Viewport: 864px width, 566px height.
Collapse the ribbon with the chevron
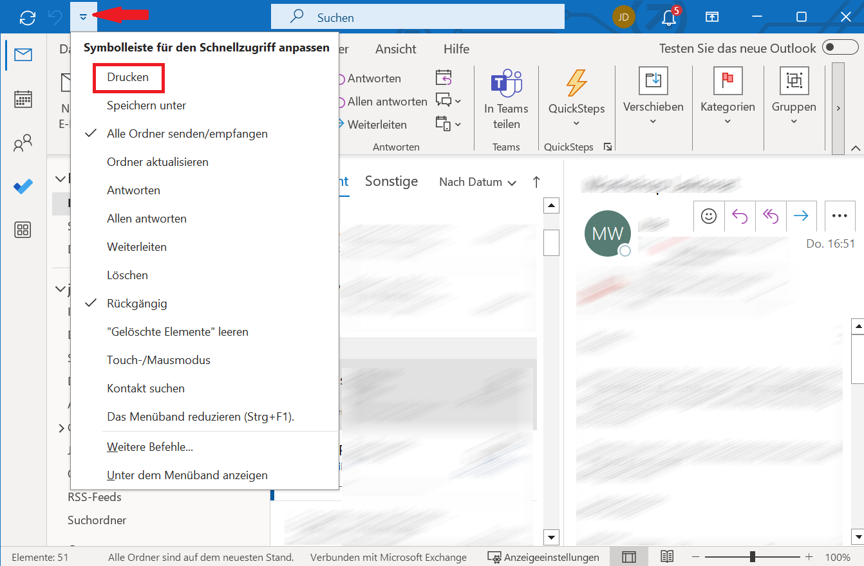pos(856,149)
